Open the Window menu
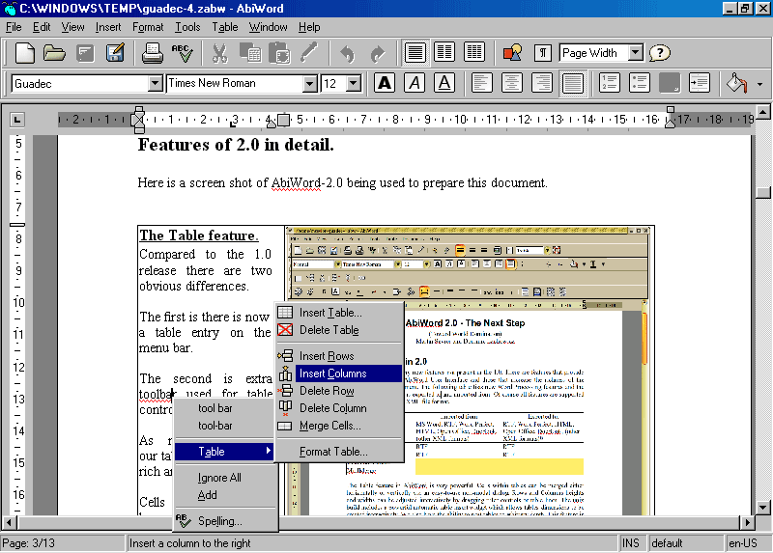Image resolution: width=773 pixels, height=553 pixels. [268, 27]
